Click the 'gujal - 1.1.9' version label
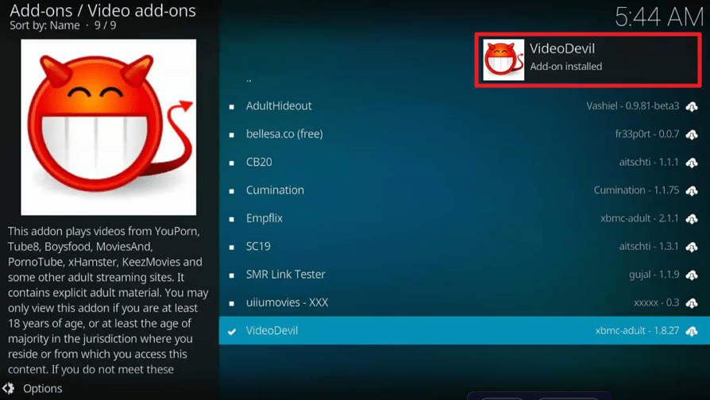Viewport: 710px width, 400px height. 654,275
